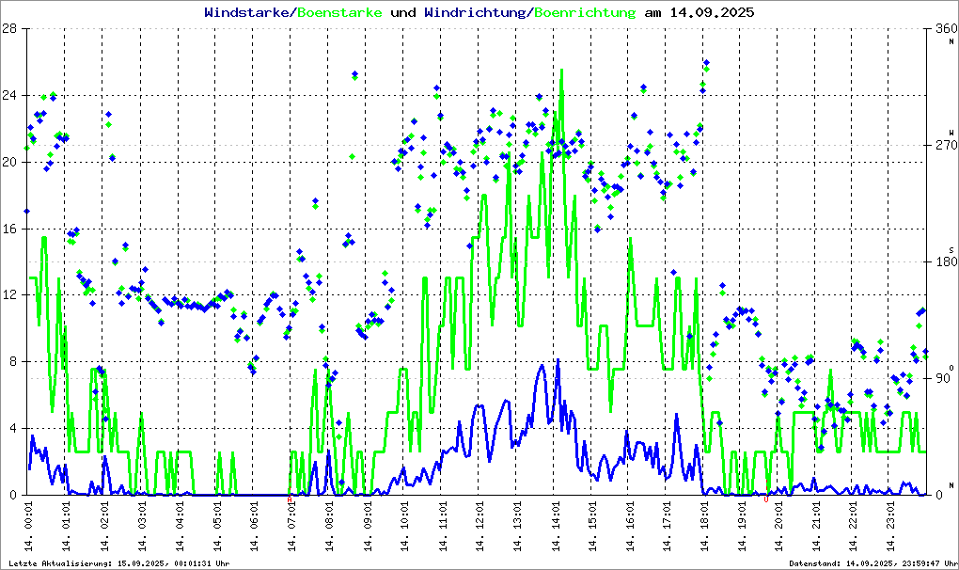Click the '14. 02:01' time label

click(104, 527)
